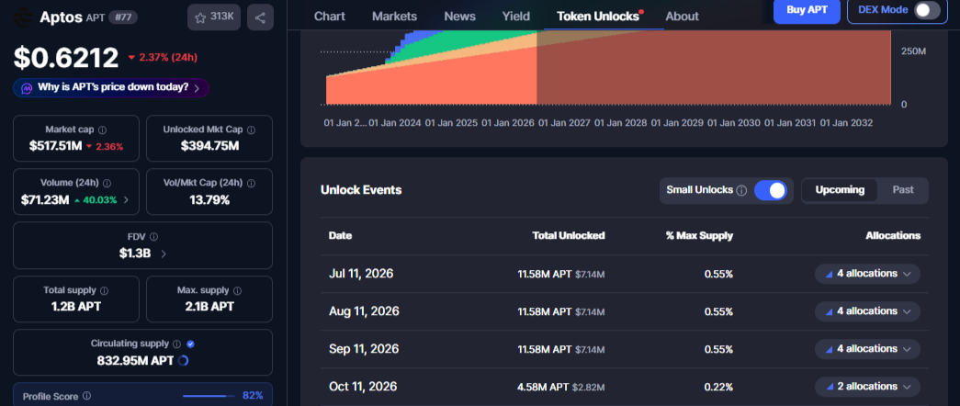
Task: Click the 13.79% Vol/Mkt Cap value
Action: point(209,200)
